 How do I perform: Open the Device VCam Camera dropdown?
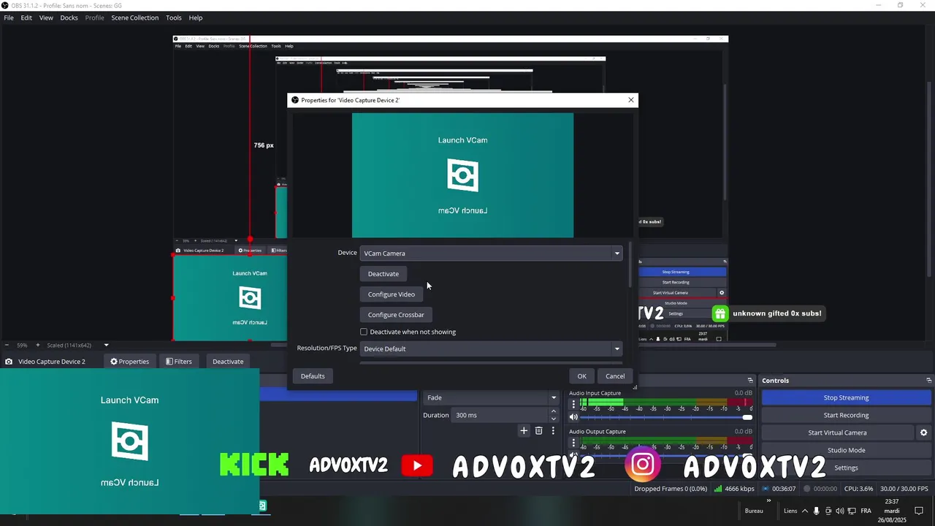(x=491, y=254)
